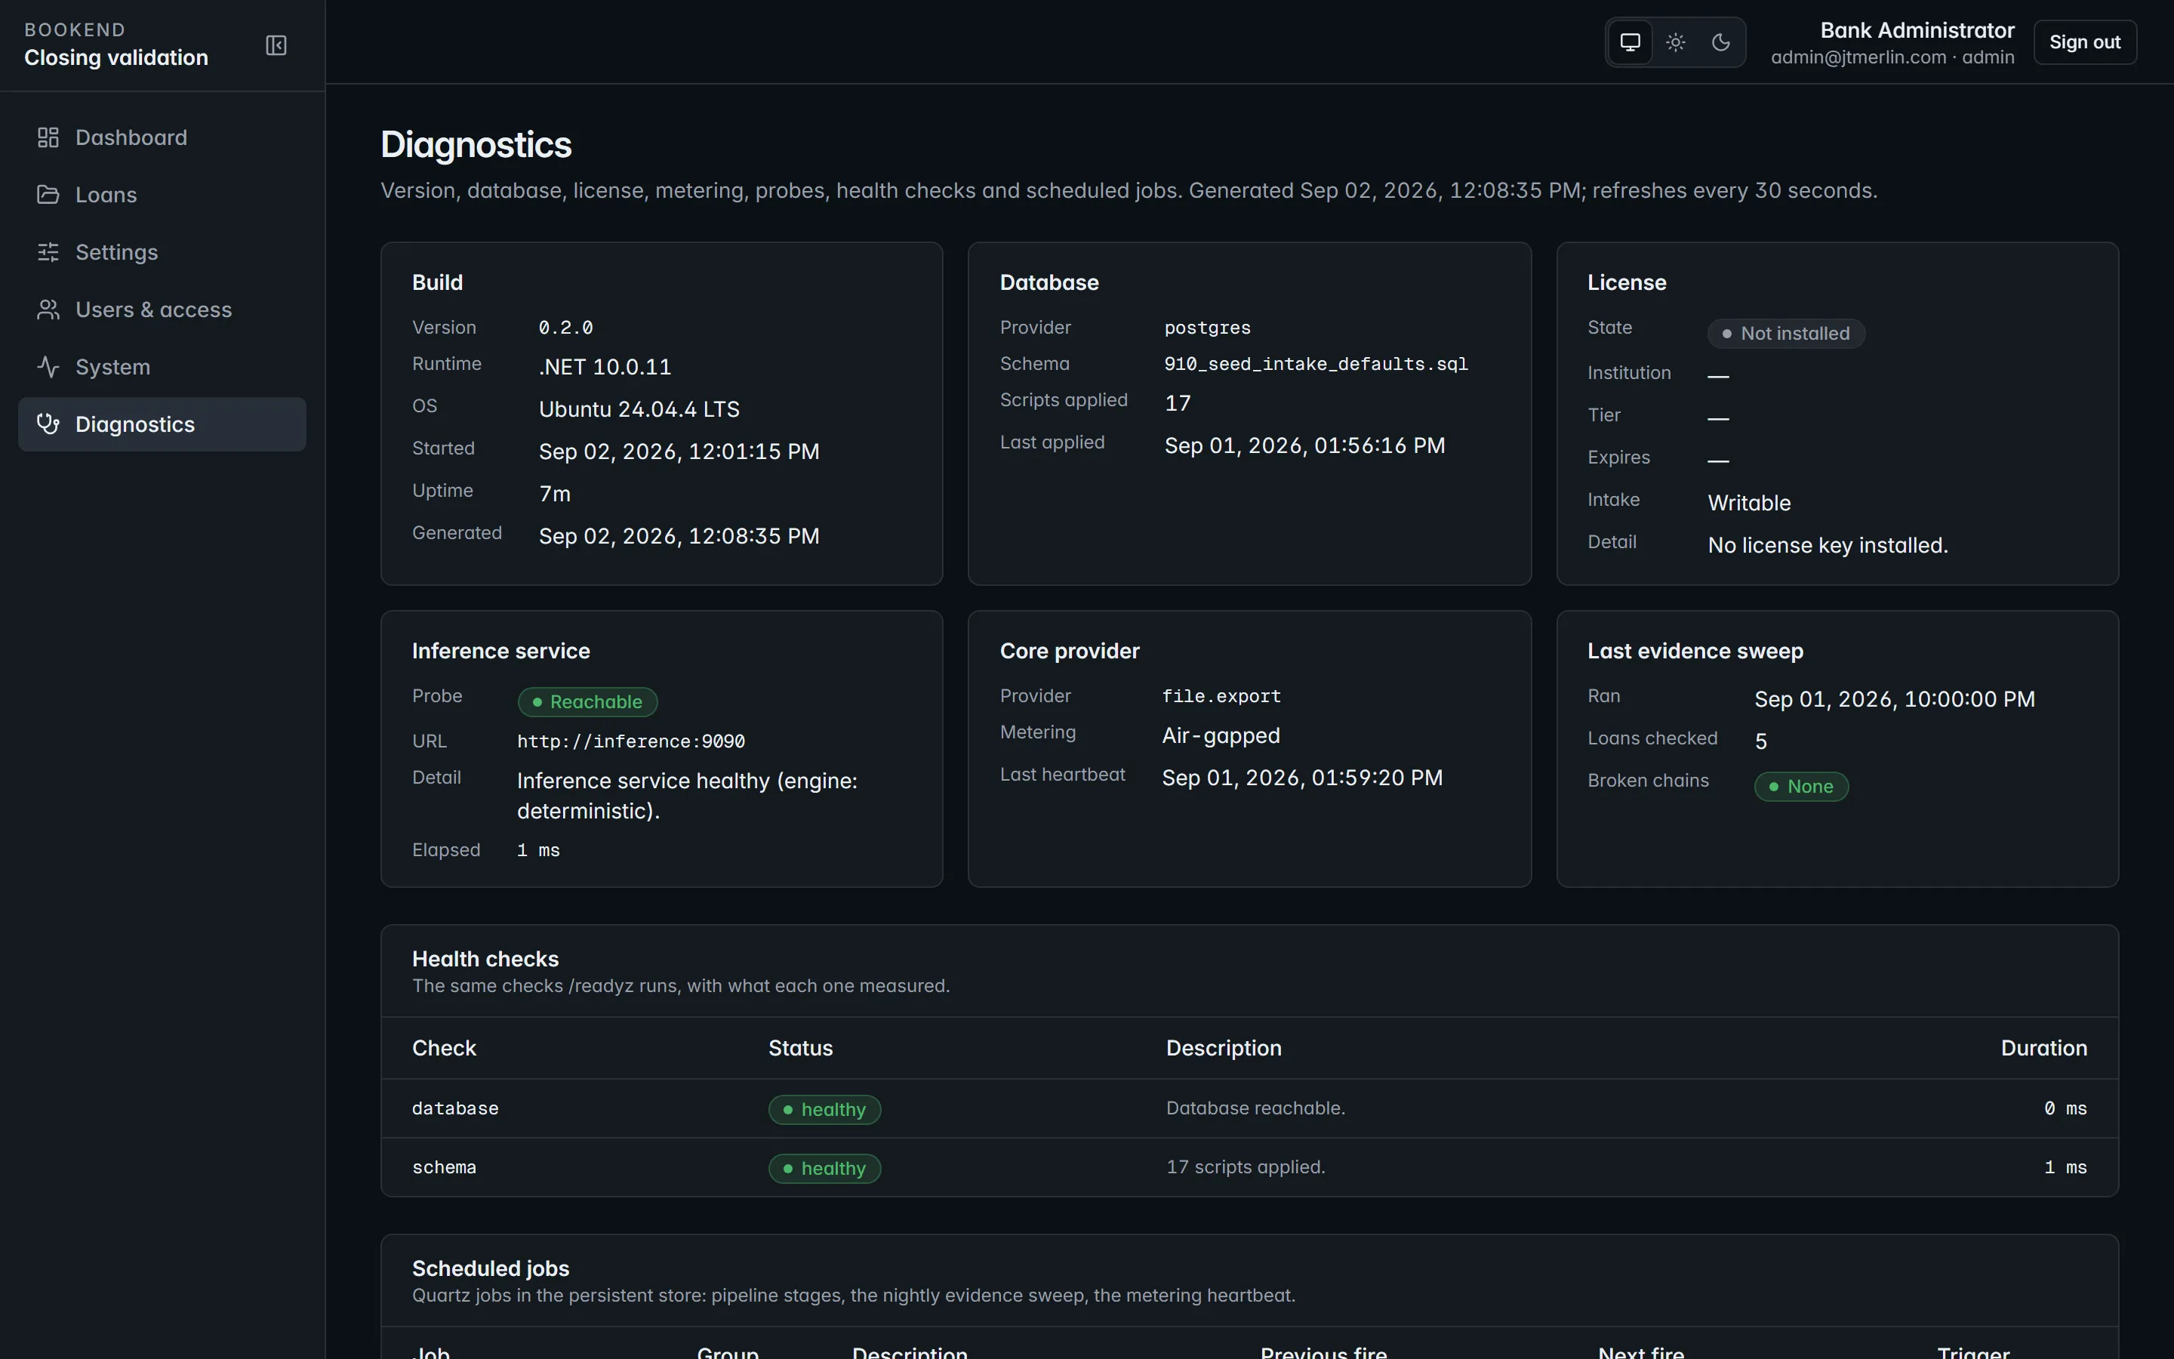This screenshot has width=2174, height=1359.
Task: Click the Air-gapped metering value
Action: (1221, 735)
